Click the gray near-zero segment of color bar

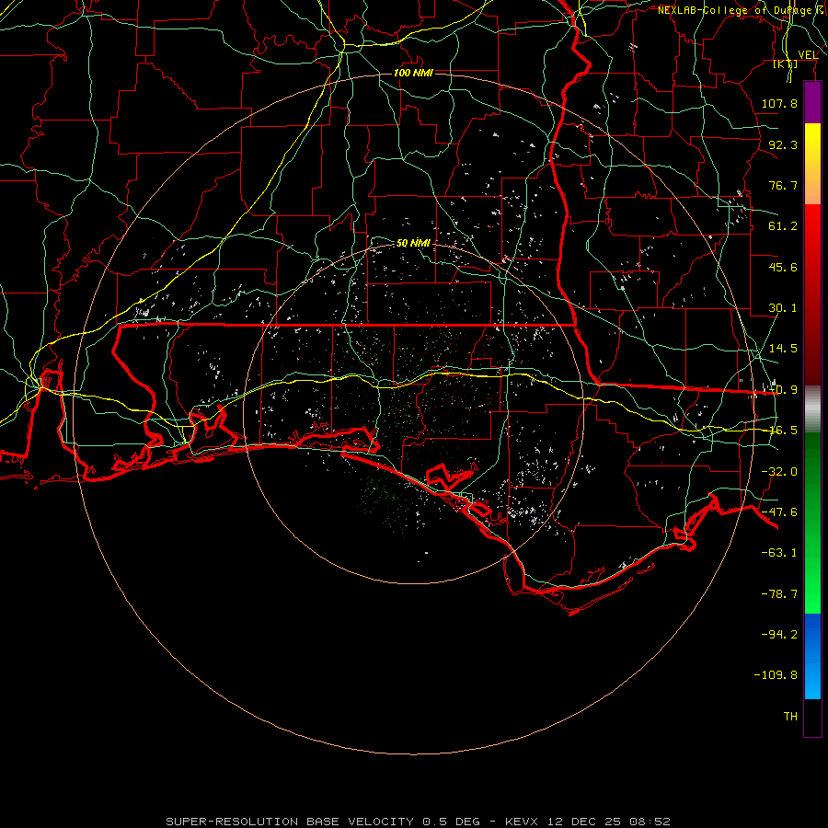812,409
